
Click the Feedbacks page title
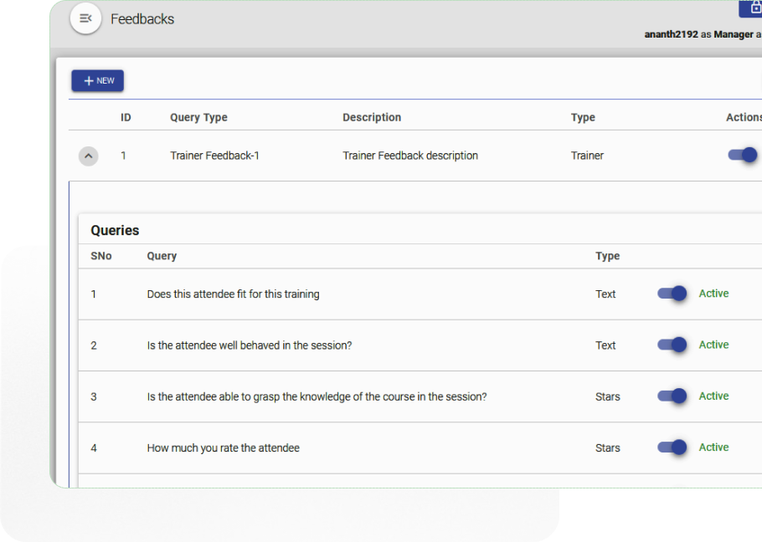[x=142, y=19]
